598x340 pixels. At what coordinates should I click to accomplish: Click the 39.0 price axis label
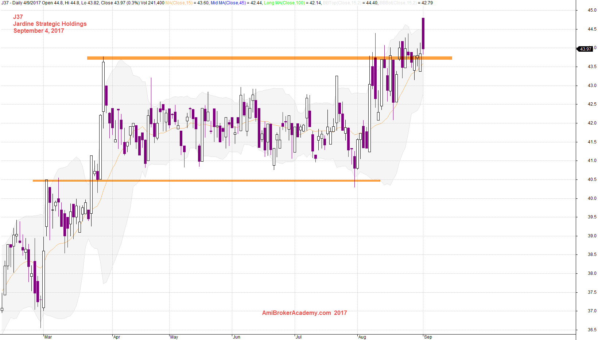(592, 236)
